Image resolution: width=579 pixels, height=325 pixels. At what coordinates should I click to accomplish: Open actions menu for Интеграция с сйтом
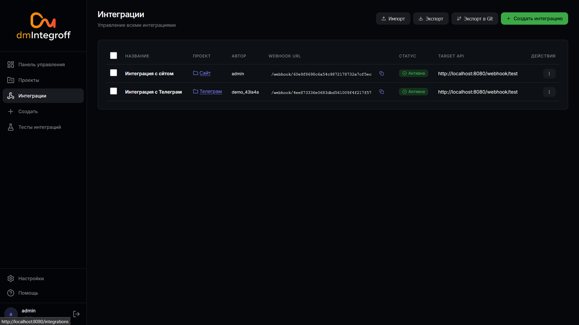pos(549,73)
